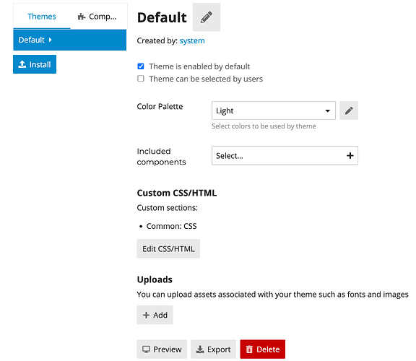Click the Export button label
416x361 pixels.
219,349
